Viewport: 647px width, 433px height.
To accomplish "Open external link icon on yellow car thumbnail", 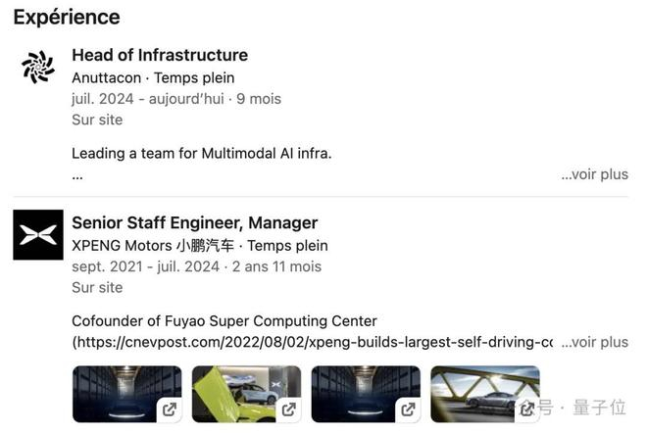I will (x=288, y=409).
